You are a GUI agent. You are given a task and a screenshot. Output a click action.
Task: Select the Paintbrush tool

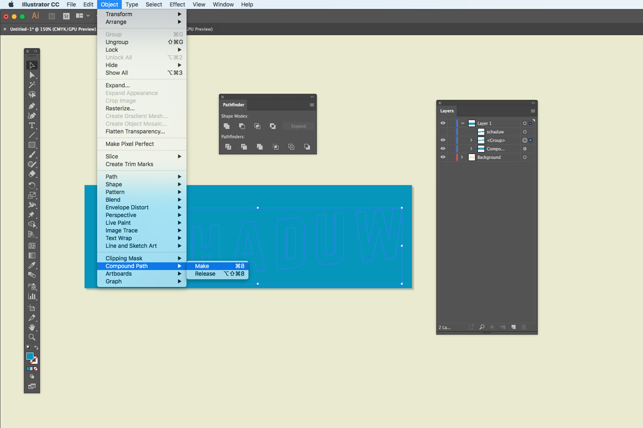32,155
